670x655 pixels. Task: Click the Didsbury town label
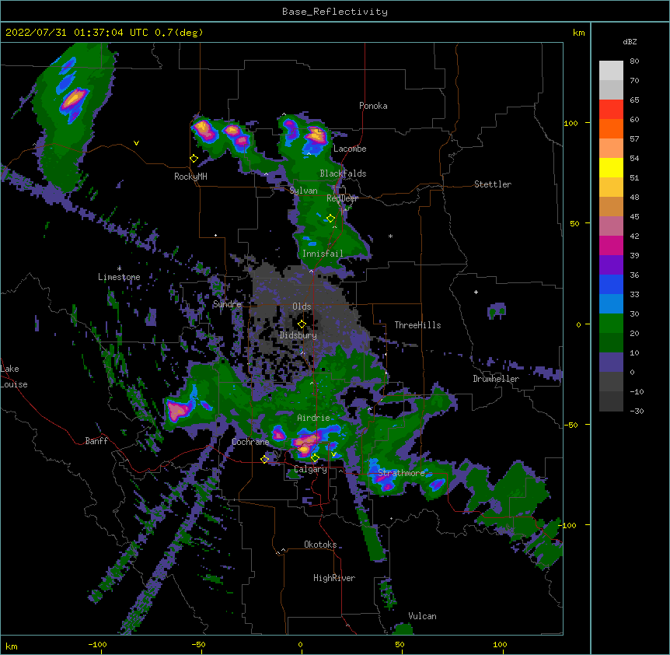[298, 335]
